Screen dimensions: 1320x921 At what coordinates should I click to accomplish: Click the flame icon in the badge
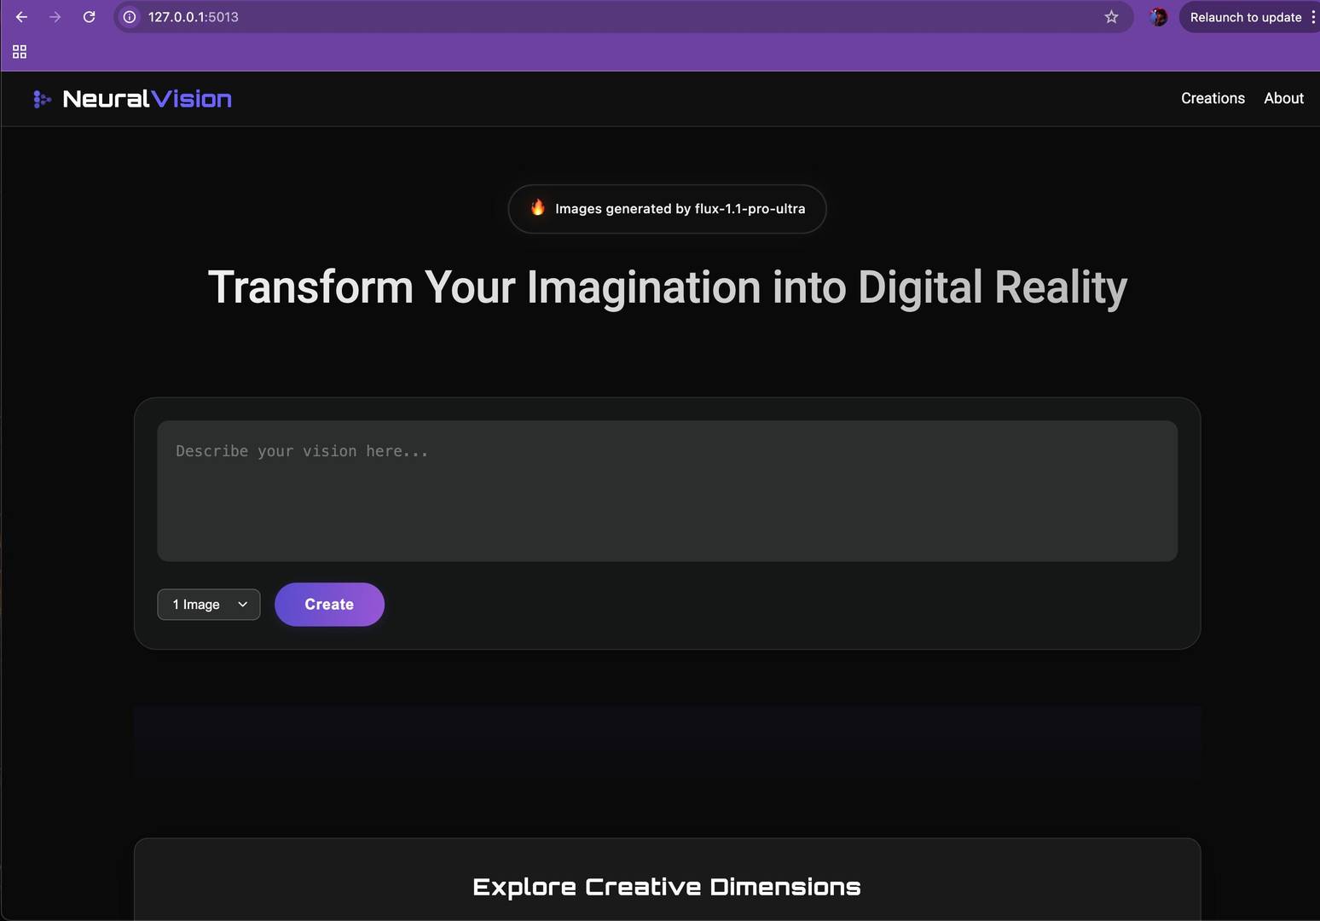click(x=538, y=207)
